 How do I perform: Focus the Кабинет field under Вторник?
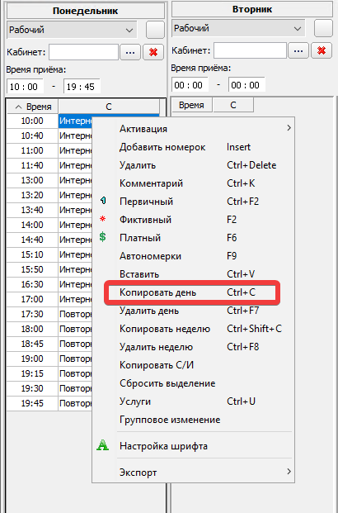250,50
